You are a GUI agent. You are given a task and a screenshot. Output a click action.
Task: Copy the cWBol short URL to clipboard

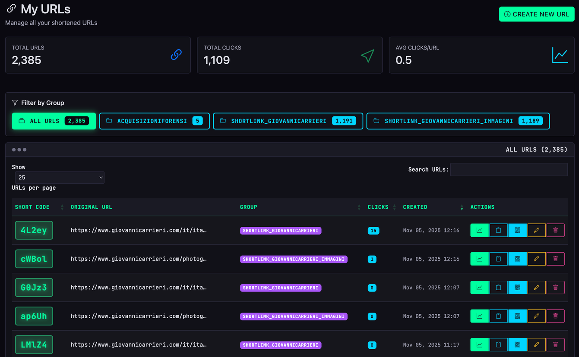click(x=498, y=259)
